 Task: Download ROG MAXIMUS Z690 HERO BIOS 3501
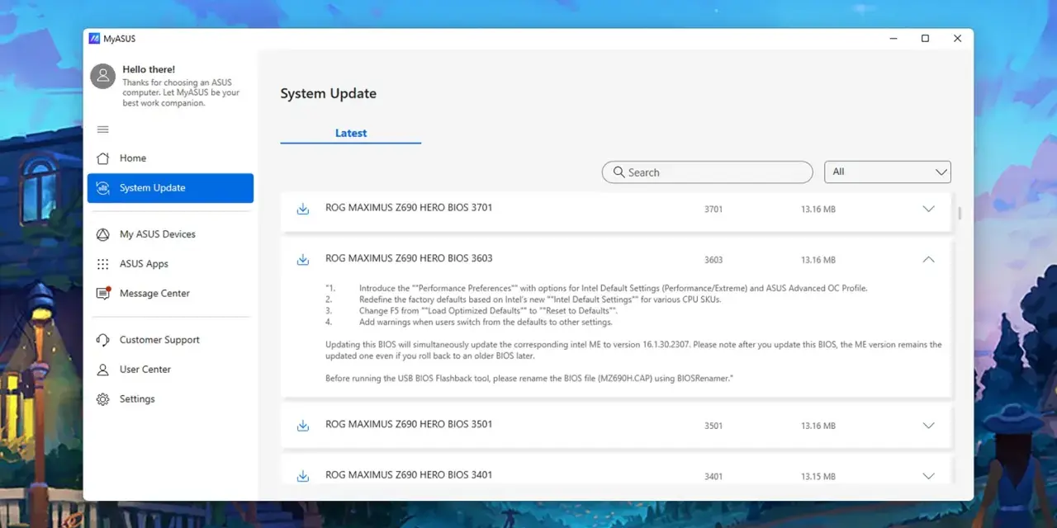303,426
